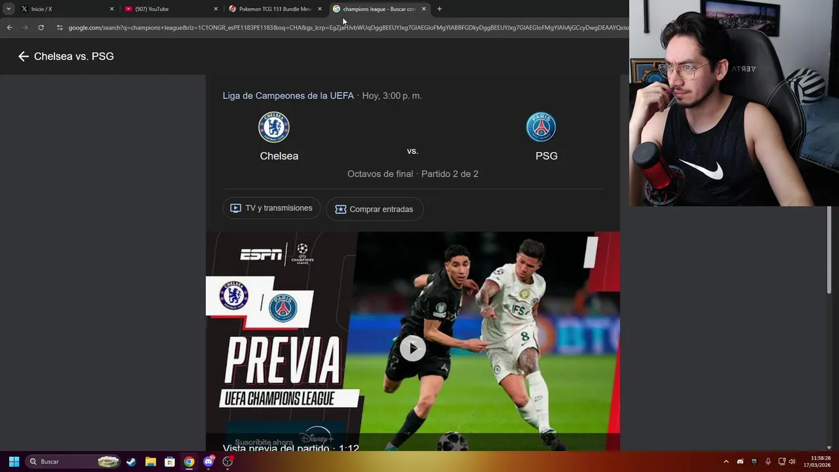
Task: Show hidden system tray icons
Action: click(x=726, y=462)
